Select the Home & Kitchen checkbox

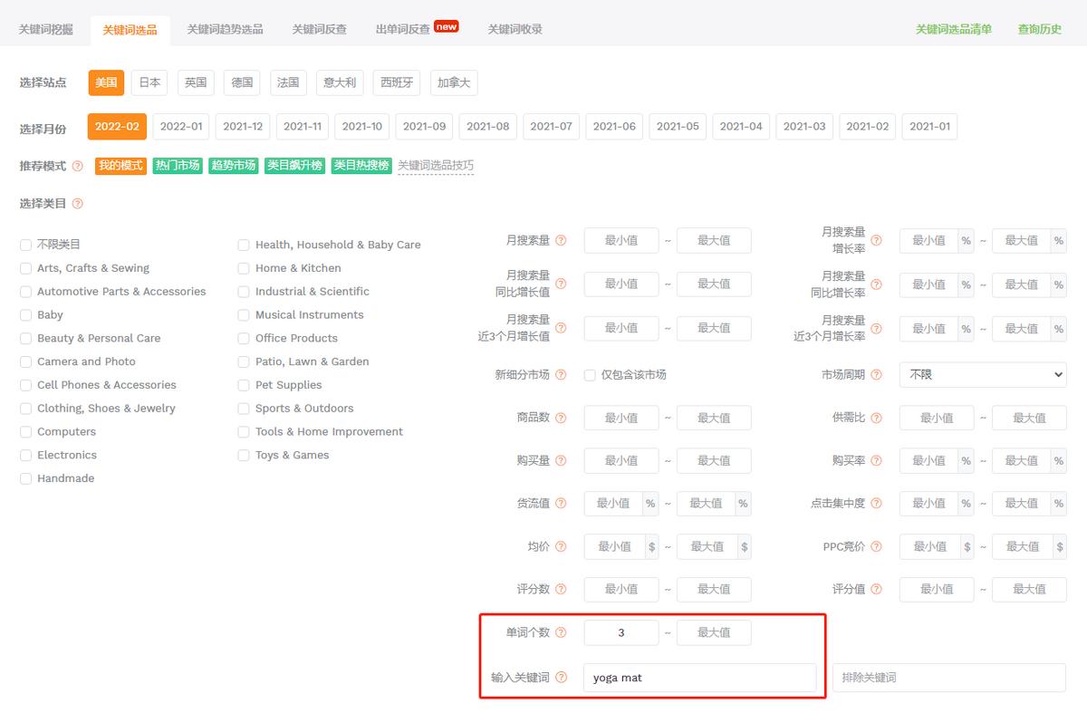tap(243, 268)
